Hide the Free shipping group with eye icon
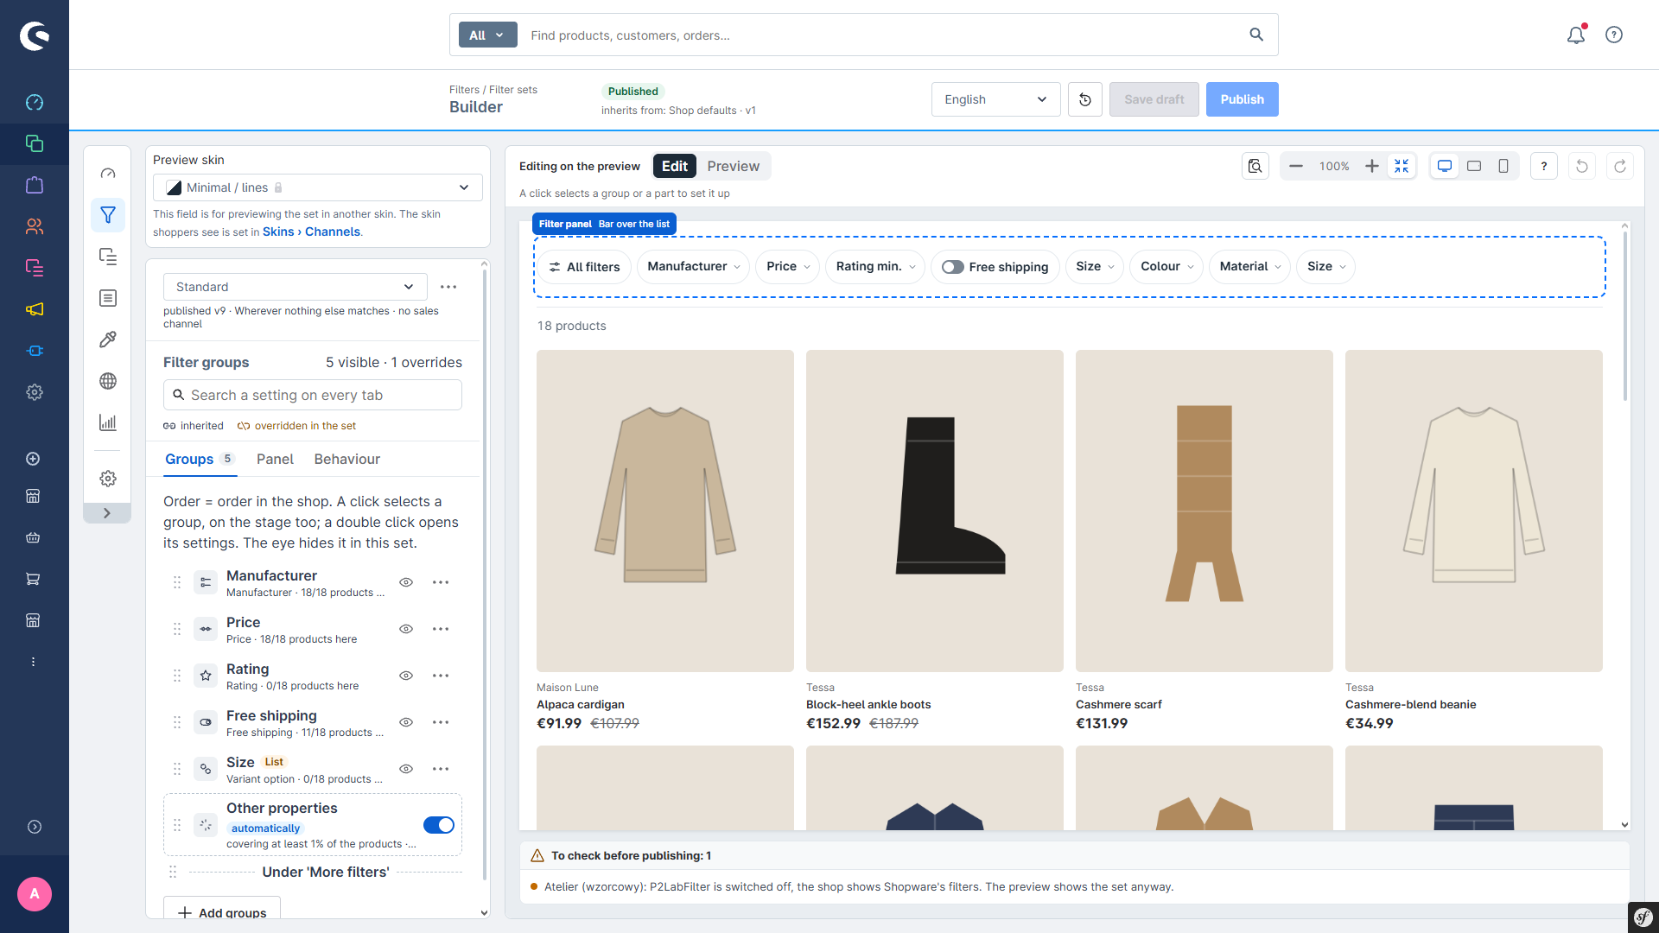This screenshot has width=1659, height=933. tap(406, 722)
